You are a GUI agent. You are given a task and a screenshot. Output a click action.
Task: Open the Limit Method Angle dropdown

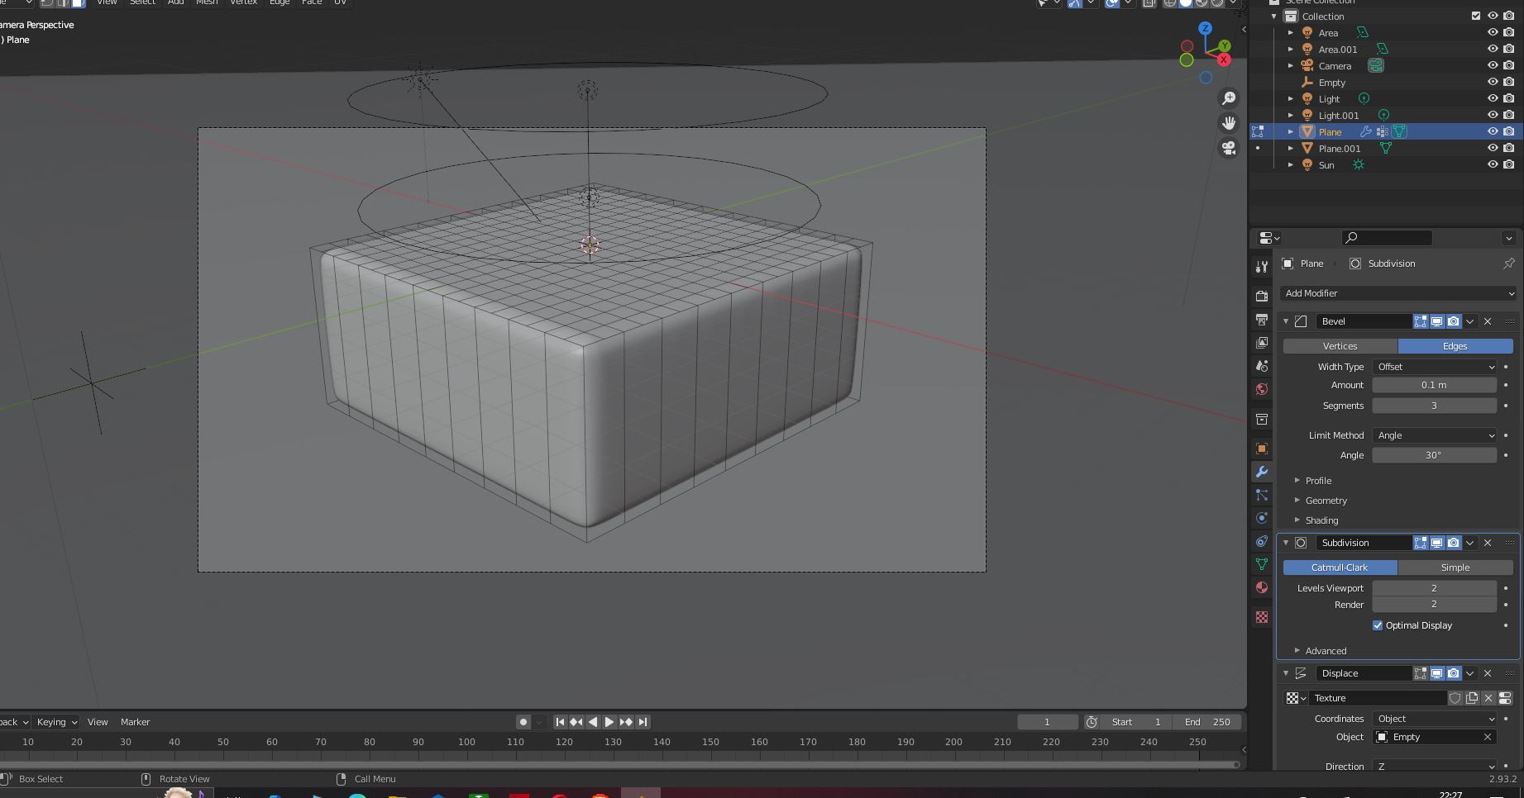(1435, 435)
